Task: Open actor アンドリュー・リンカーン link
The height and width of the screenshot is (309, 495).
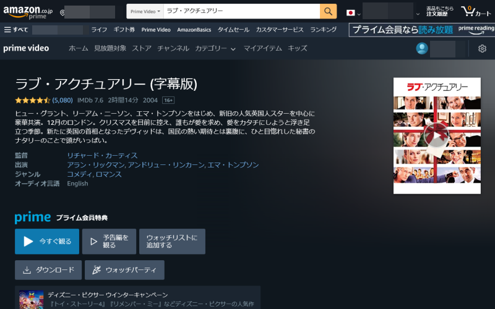Action: tap(166, 165)
